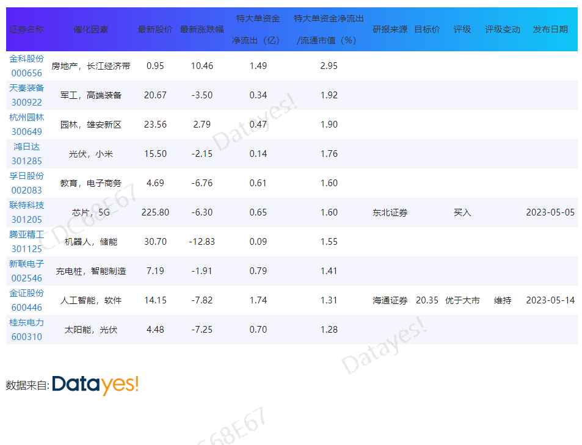The height and width of the screenshot is (445, 582).
Task: Click the outflow ratio value 2.95
Action: click(x=329, y=66)
